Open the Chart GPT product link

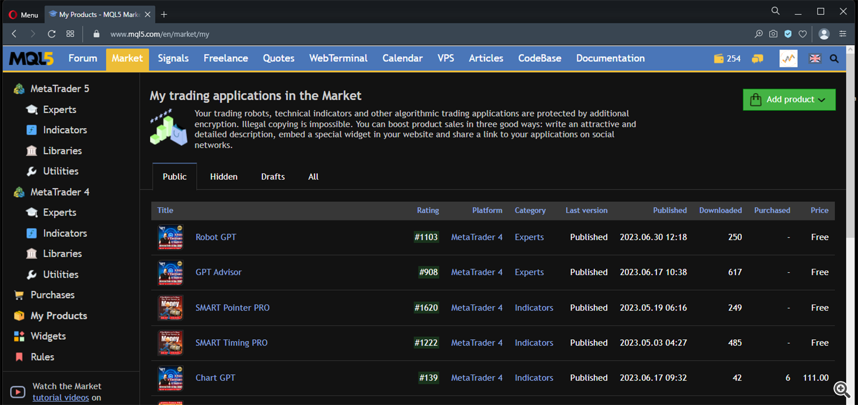[215, 378]
